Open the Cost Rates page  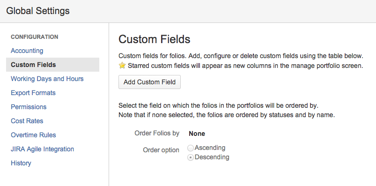tap(27, 121)
